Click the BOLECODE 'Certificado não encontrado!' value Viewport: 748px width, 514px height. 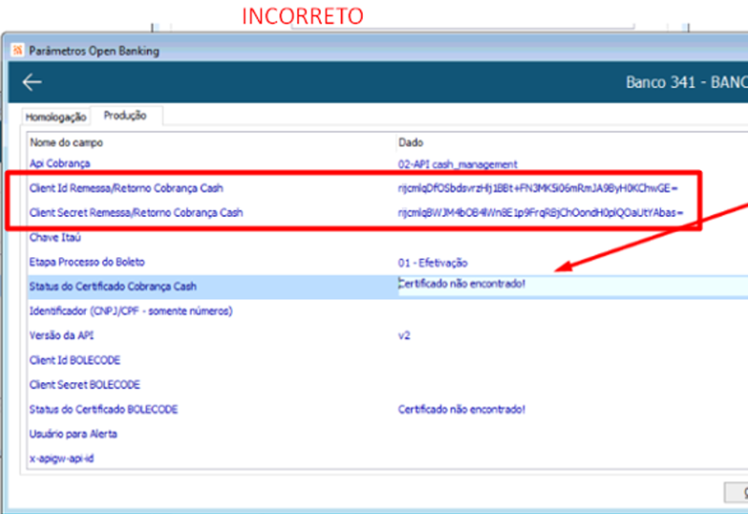point(462,409)
